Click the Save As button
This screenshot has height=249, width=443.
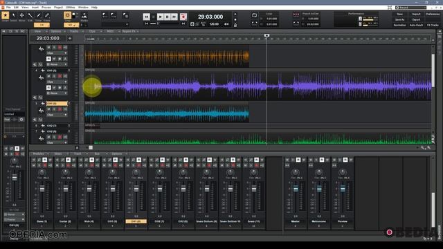399,20
